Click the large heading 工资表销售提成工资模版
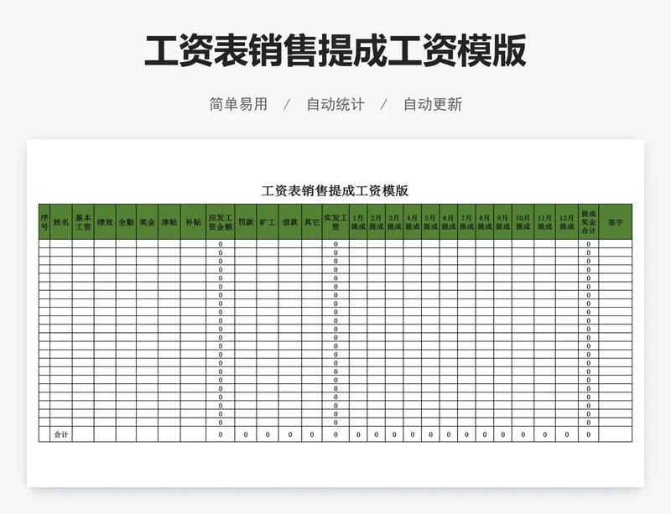This screenshot has width=671, height=514. pyautogui.click(x=335, y=50)
